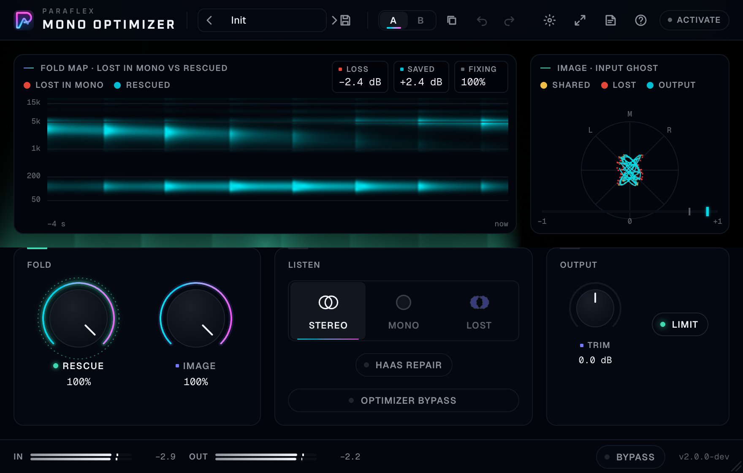This screenshot has width=743, height=473.
Task: Click the redo arrow icon
Action: pos(510,20)
